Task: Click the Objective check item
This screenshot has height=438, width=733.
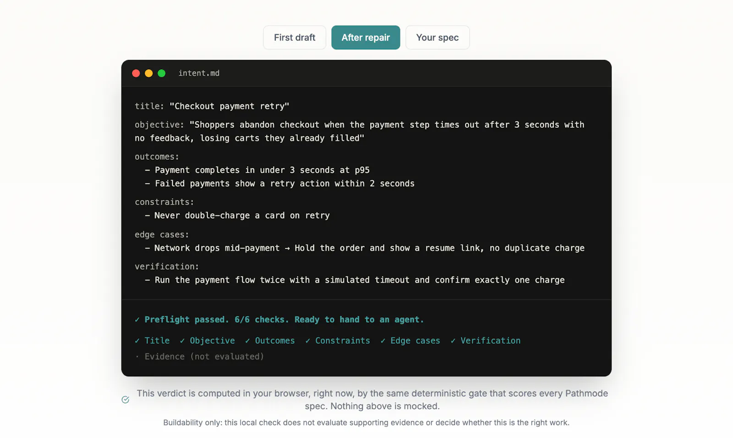Action: click(207, 341)
